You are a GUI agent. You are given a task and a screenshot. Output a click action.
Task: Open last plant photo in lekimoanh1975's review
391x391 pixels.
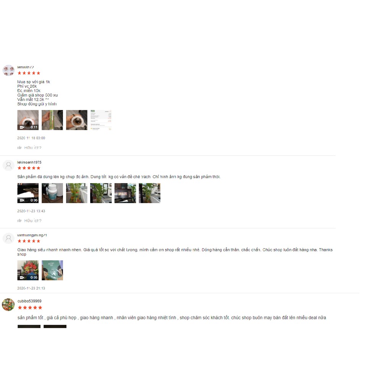(150, 193)
